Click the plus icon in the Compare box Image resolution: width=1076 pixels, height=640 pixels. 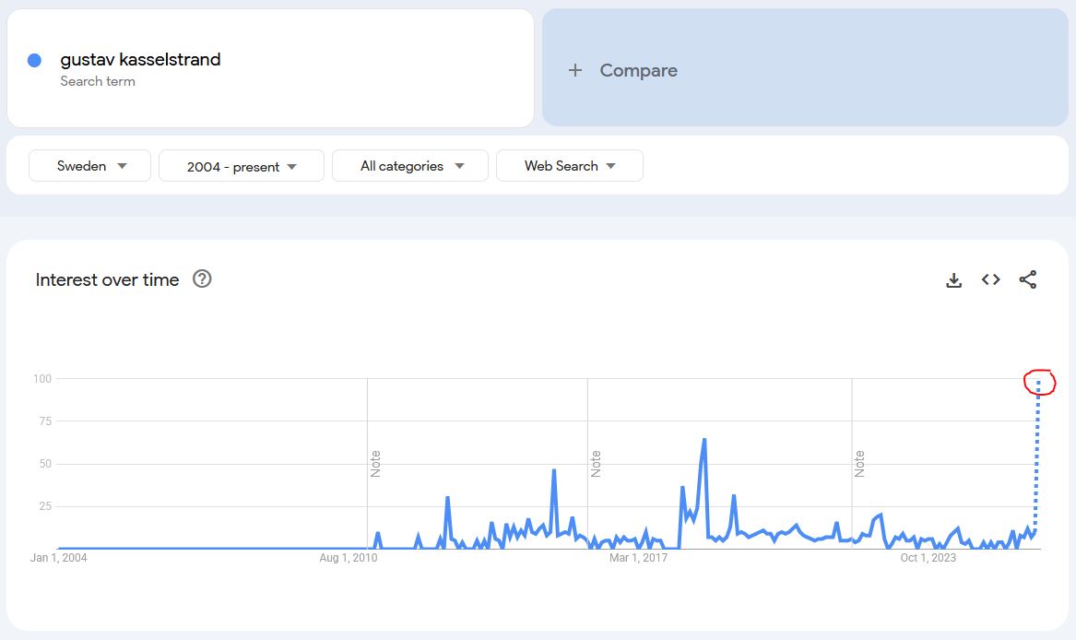[575, 70]
